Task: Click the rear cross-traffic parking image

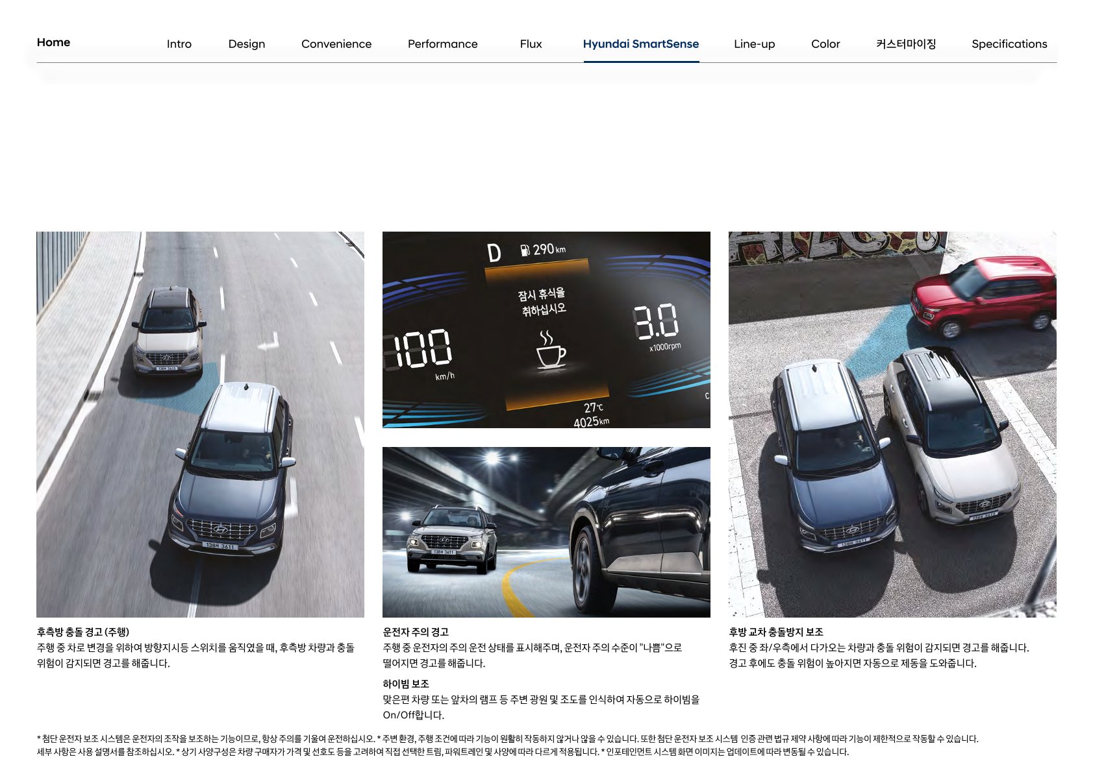Action: 892,424
